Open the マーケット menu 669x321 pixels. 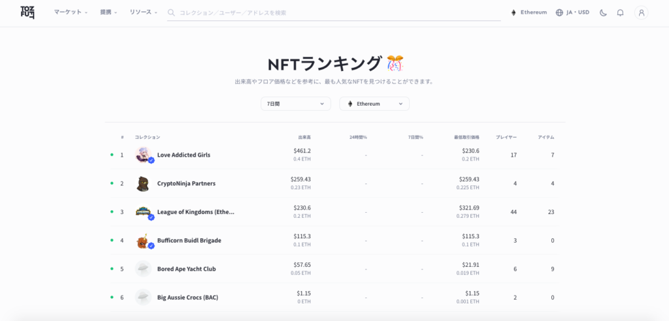click(x=71, y=12)
